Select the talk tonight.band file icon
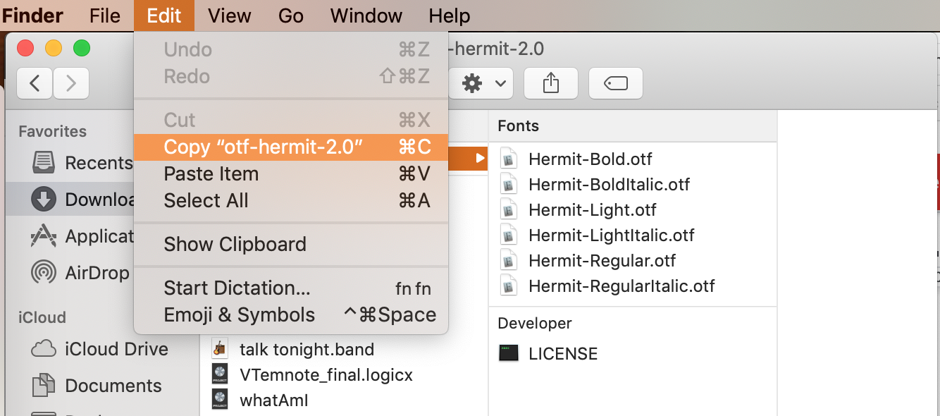 click(x=220, y=348)
